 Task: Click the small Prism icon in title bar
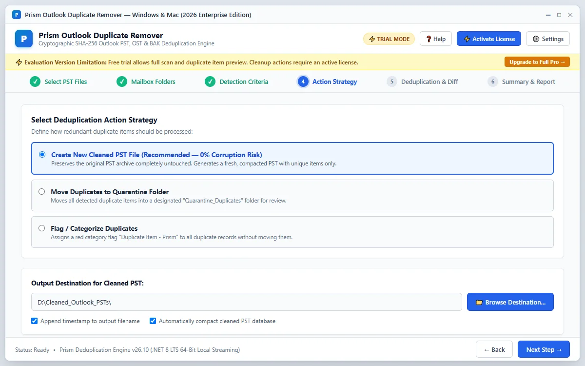[x=17, y=15]
